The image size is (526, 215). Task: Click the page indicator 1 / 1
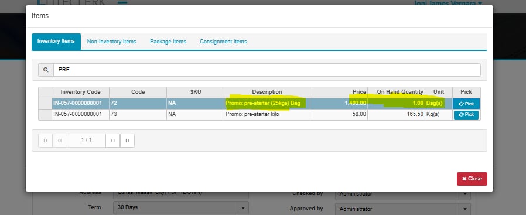coord(86,141)
